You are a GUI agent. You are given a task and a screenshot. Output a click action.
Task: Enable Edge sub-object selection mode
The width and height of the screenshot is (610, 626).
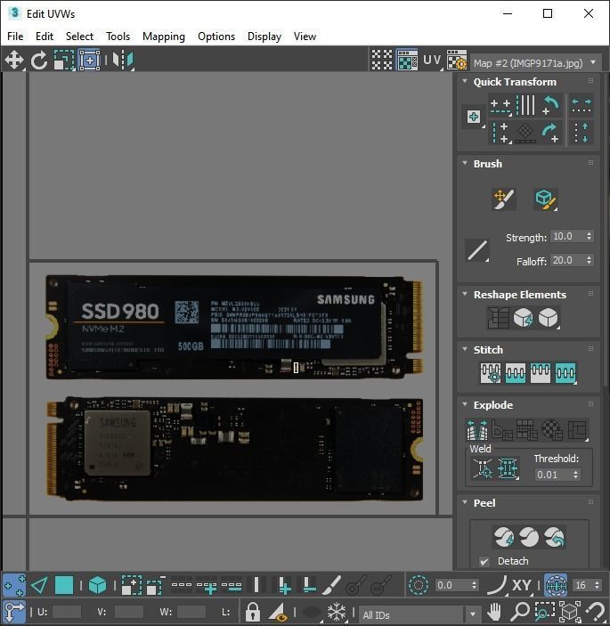[x=39, y=585]
